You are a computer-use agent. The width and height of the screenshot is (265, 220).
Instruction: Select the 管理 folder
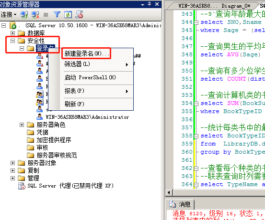pos(33,178)
